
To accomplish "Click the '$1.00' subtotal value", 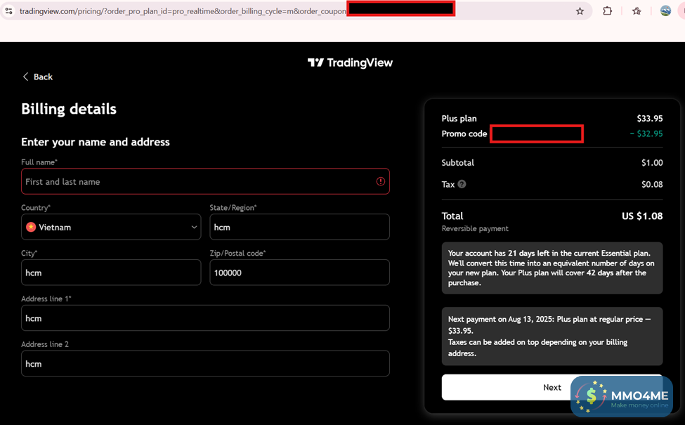I will (652, 162).
